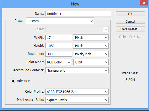This screenshot has width=149, height=111.
Task: Click the Resolution field showing 300
Action: [59, 54]
